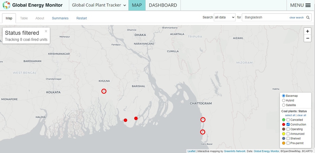315x153 pixels.
Task: Click the cluster marker near Khulna
Action: point(104,91)
